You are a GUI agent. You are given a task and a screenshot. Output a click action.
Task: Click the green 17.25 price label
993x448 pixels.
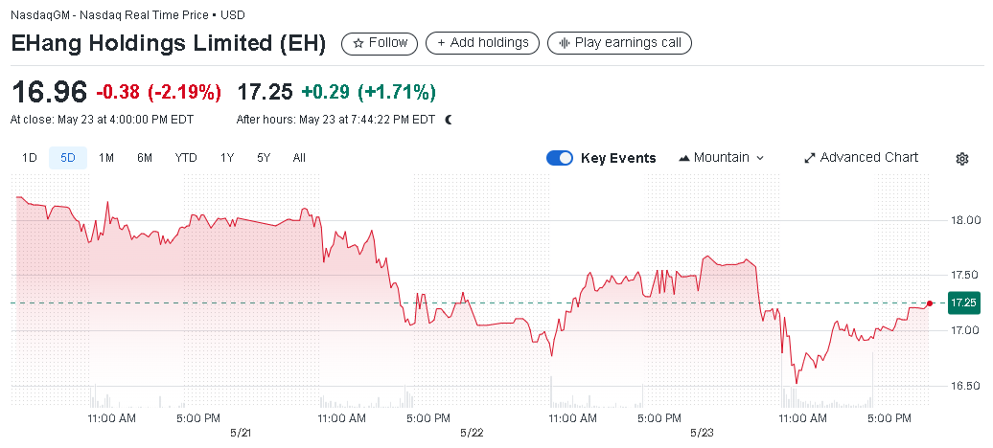962,303
